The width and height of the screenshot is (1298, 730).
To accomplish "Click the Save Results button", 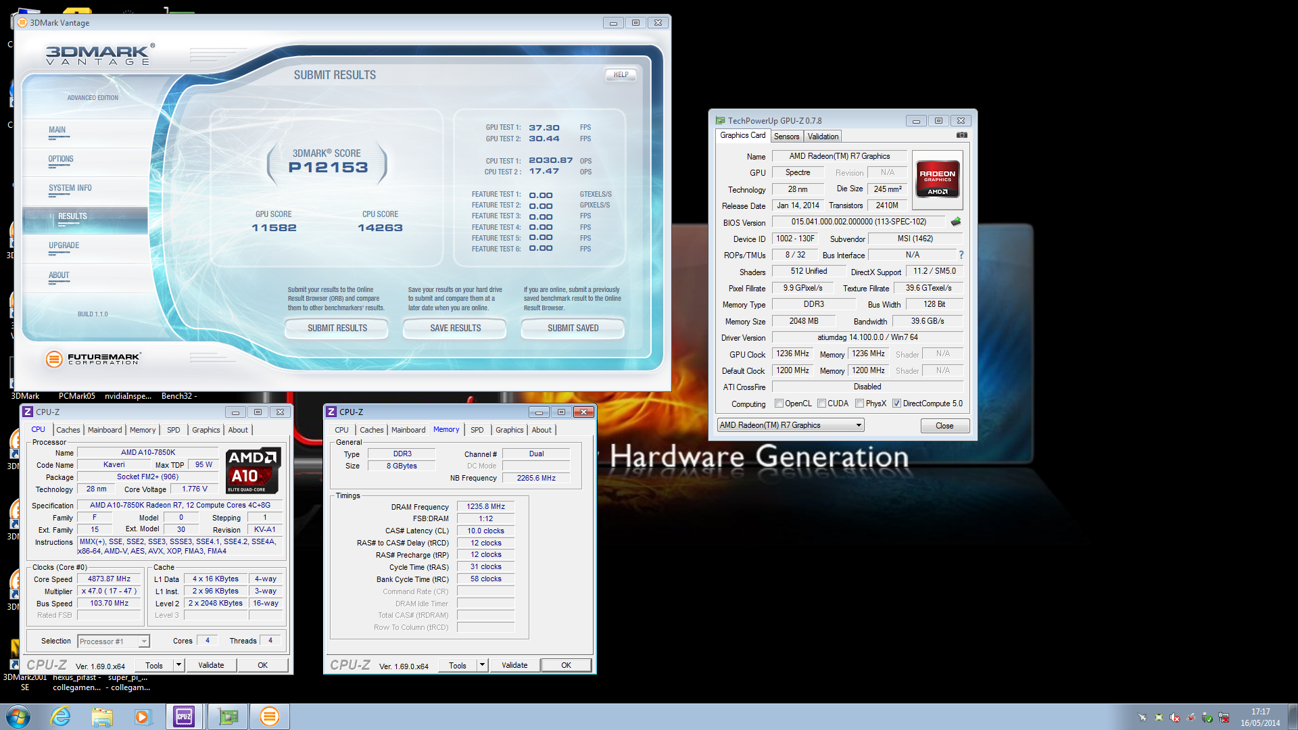I will click(x=455, y=328).
